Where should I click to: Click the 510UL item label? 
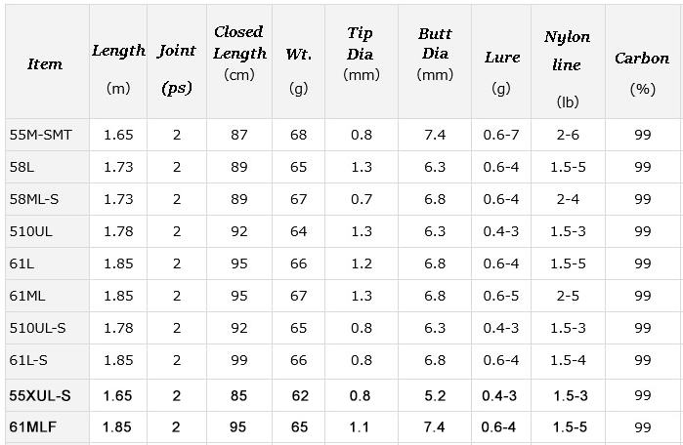pyautogui.click(x=30, y=231)
